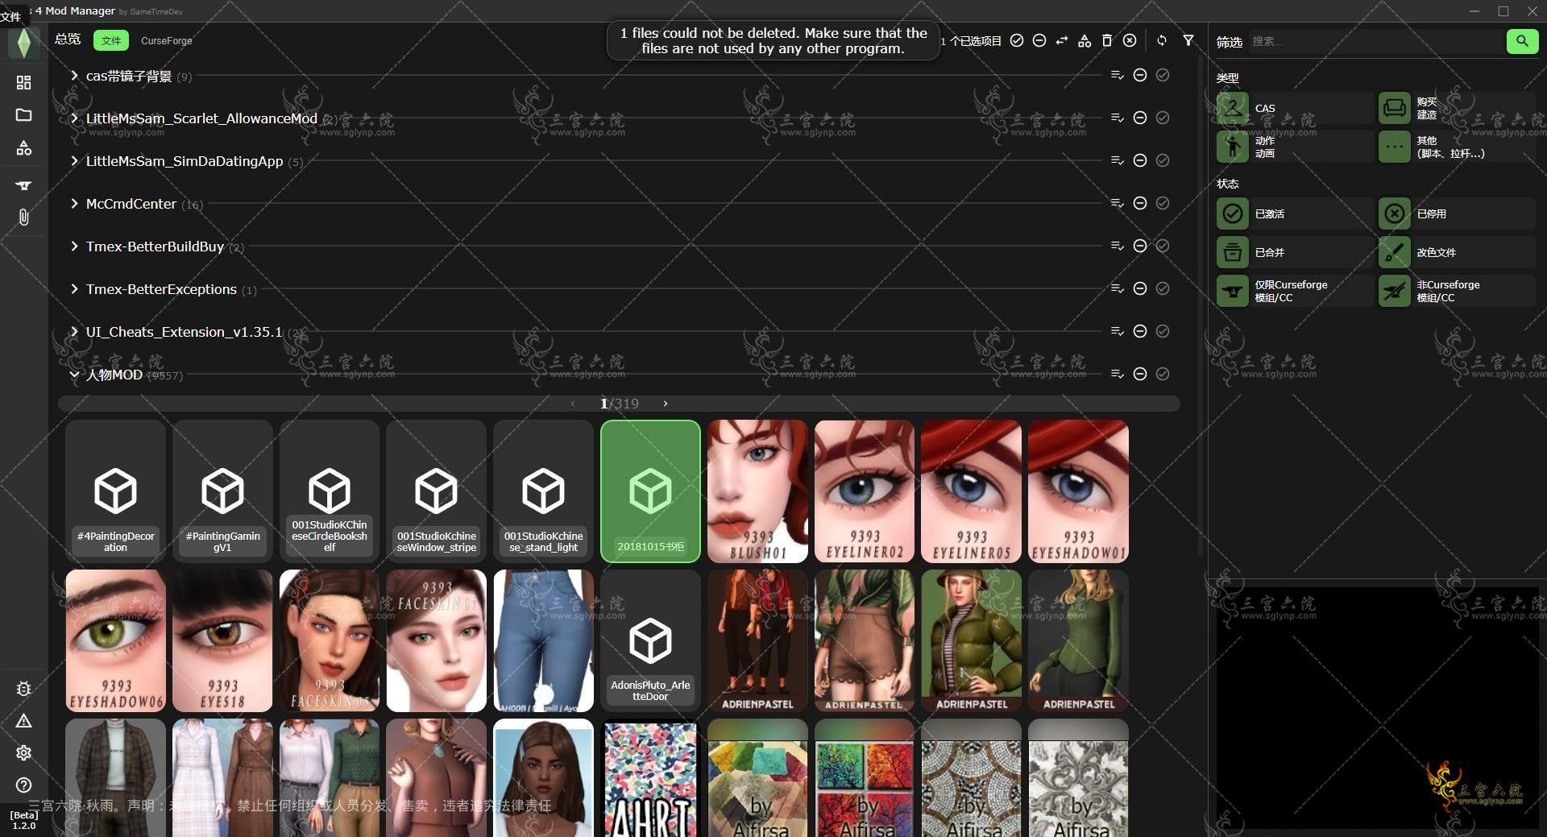Delete selected files with trash icon
The image size is (1547, 837).
pos(1107,40)
